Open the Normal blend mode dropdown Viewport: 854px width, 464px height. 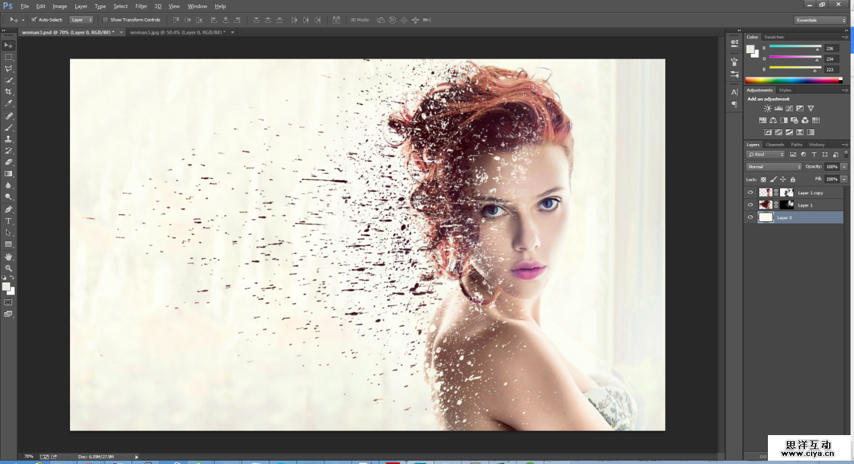pyautogui.click(x=774, y=167)
